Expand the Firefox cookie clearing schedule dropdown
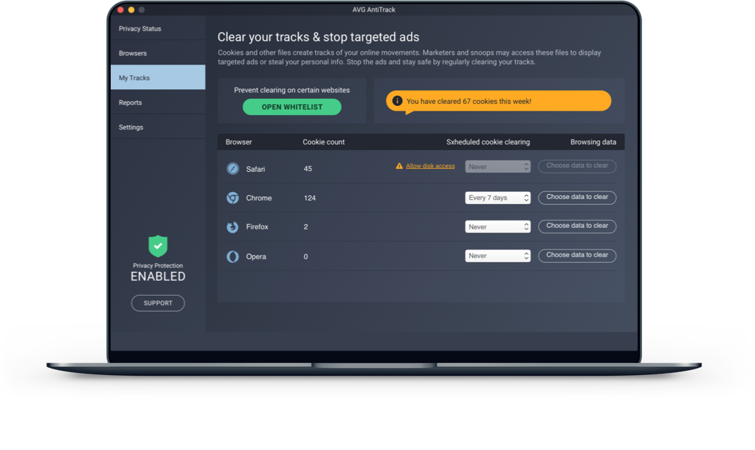 pos(497,226)
